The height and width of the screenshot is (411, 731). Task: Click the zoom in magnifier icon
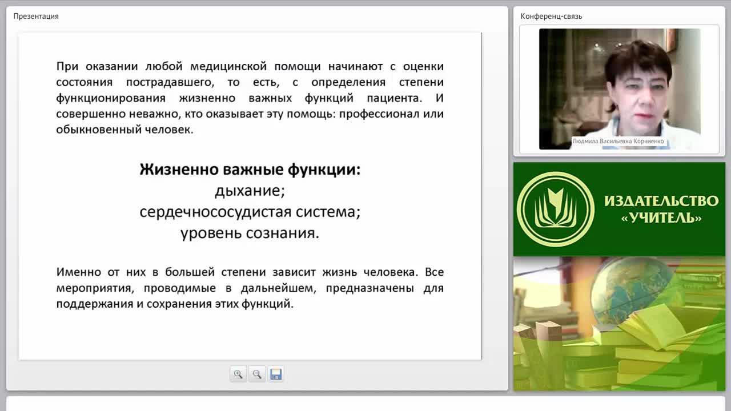238,374
